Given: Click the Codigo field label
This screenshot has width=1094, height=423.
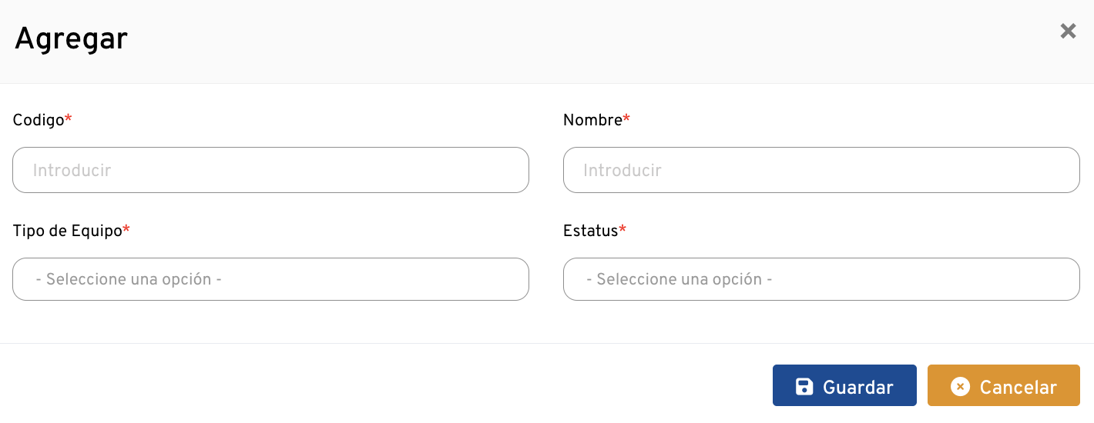Looking at the screenshot, I should 39,120.
